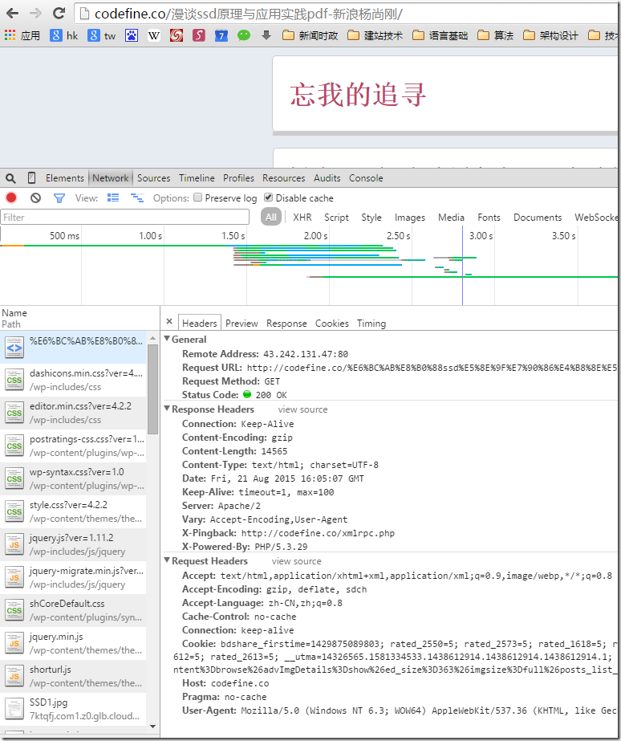Clear the network log

35,198
